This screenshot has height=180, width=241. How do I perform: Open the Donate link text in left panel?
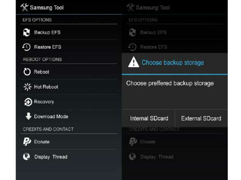[42, 142]
